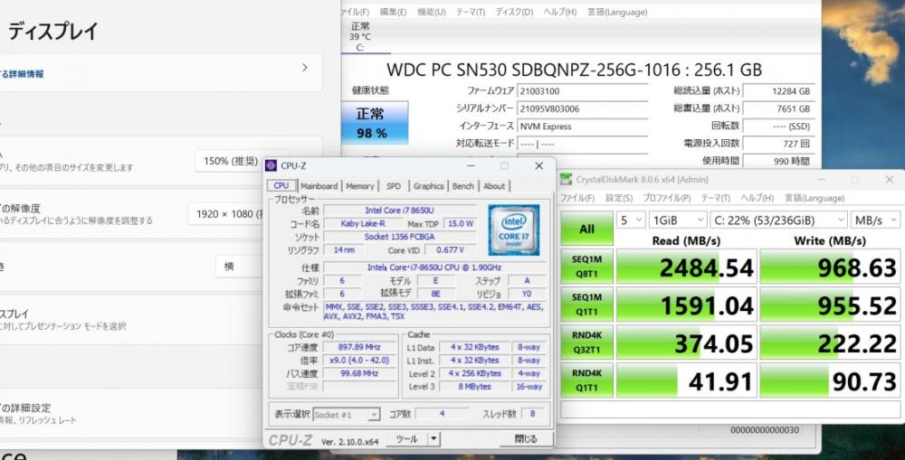Switch to the Memory tab
905x460 pixels.
360,186
